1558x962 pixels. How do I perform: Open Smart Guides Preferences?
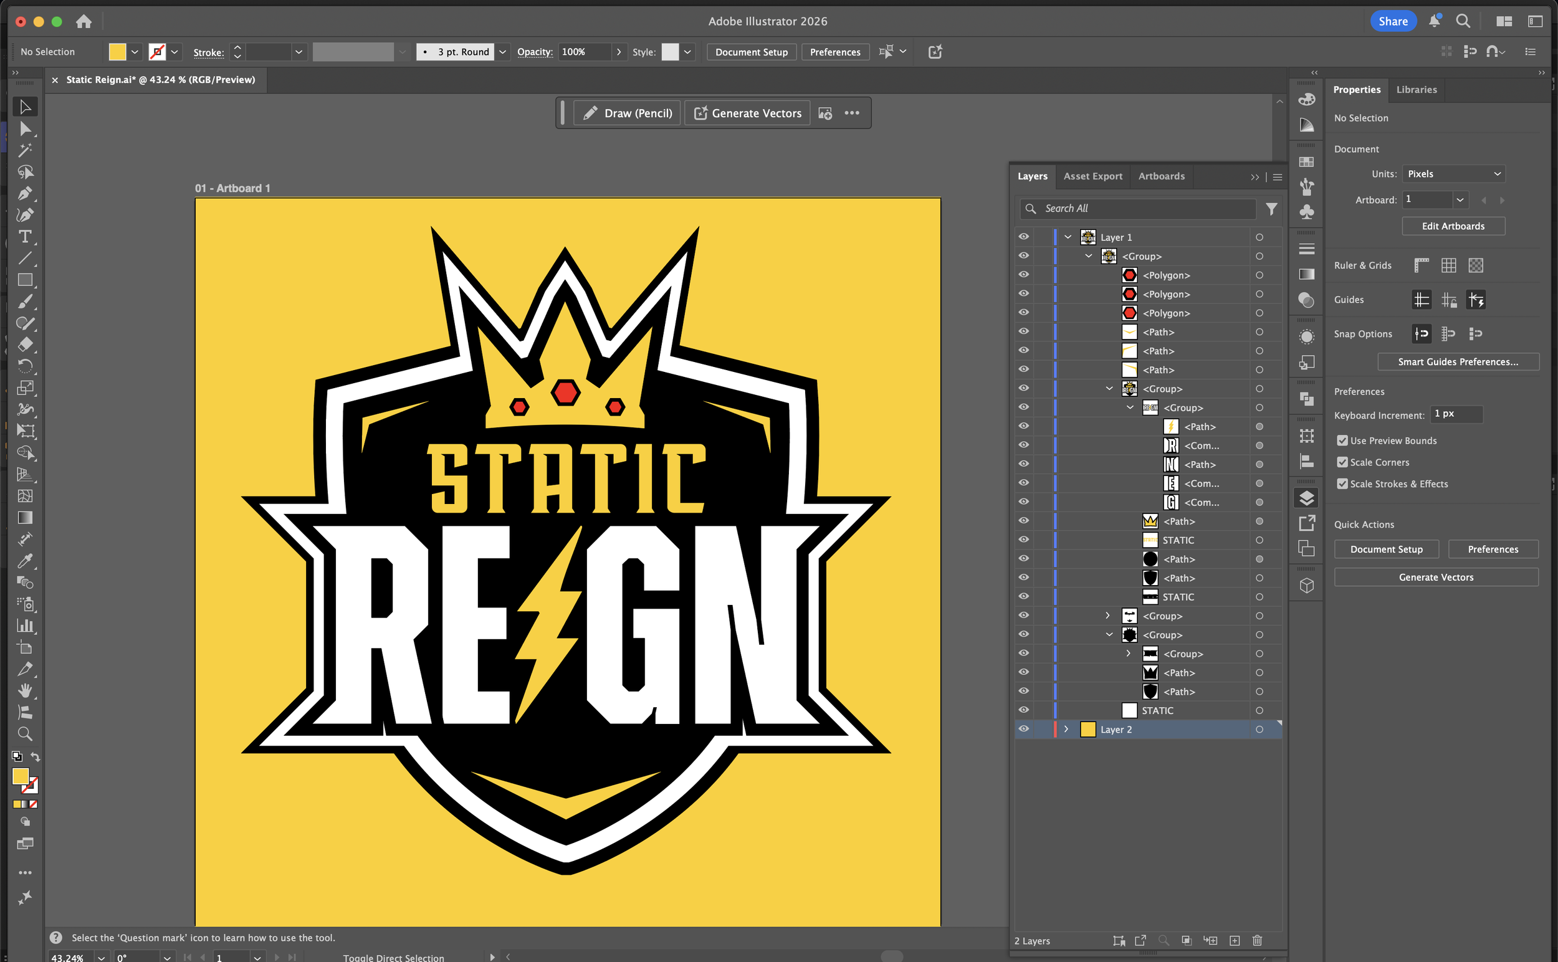click(x=1458, y=361)
